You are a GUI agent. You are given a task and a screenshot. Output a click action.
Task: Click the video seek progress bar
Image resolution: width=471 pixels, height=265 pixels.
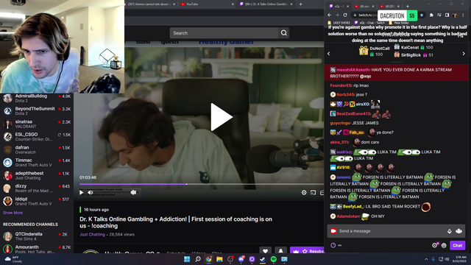click(202, 184)
